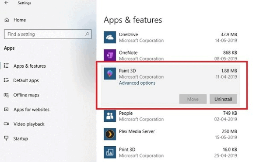This screenshot has width=256, height=162.
Task: Click the Print 3D app icon
Action: point(110,152)
